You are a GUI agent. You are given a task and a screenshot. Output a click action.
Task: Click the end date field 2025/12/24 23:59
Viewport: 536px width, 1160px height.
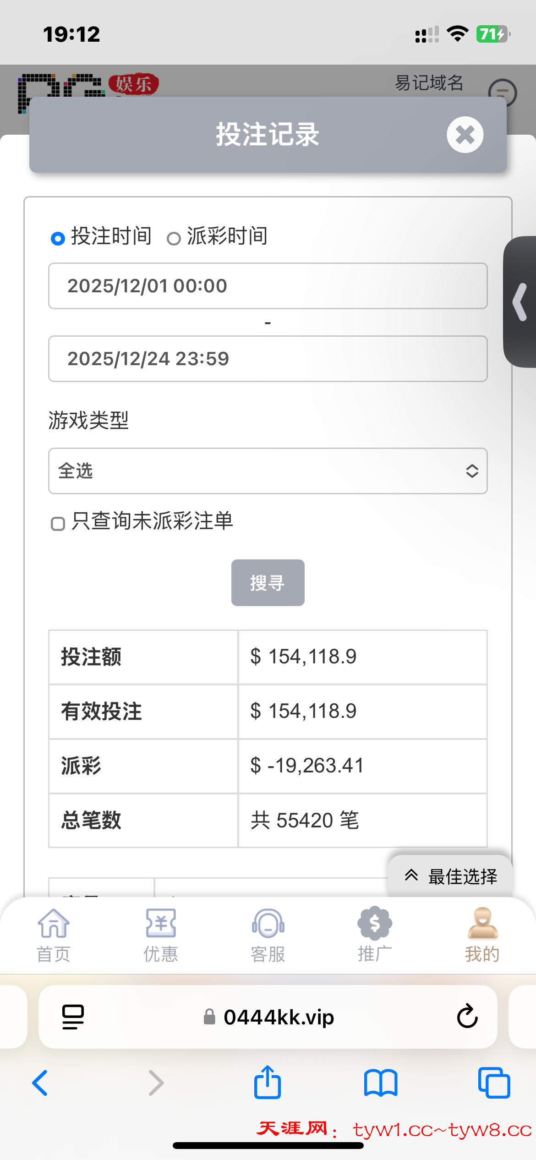point(268,359)
